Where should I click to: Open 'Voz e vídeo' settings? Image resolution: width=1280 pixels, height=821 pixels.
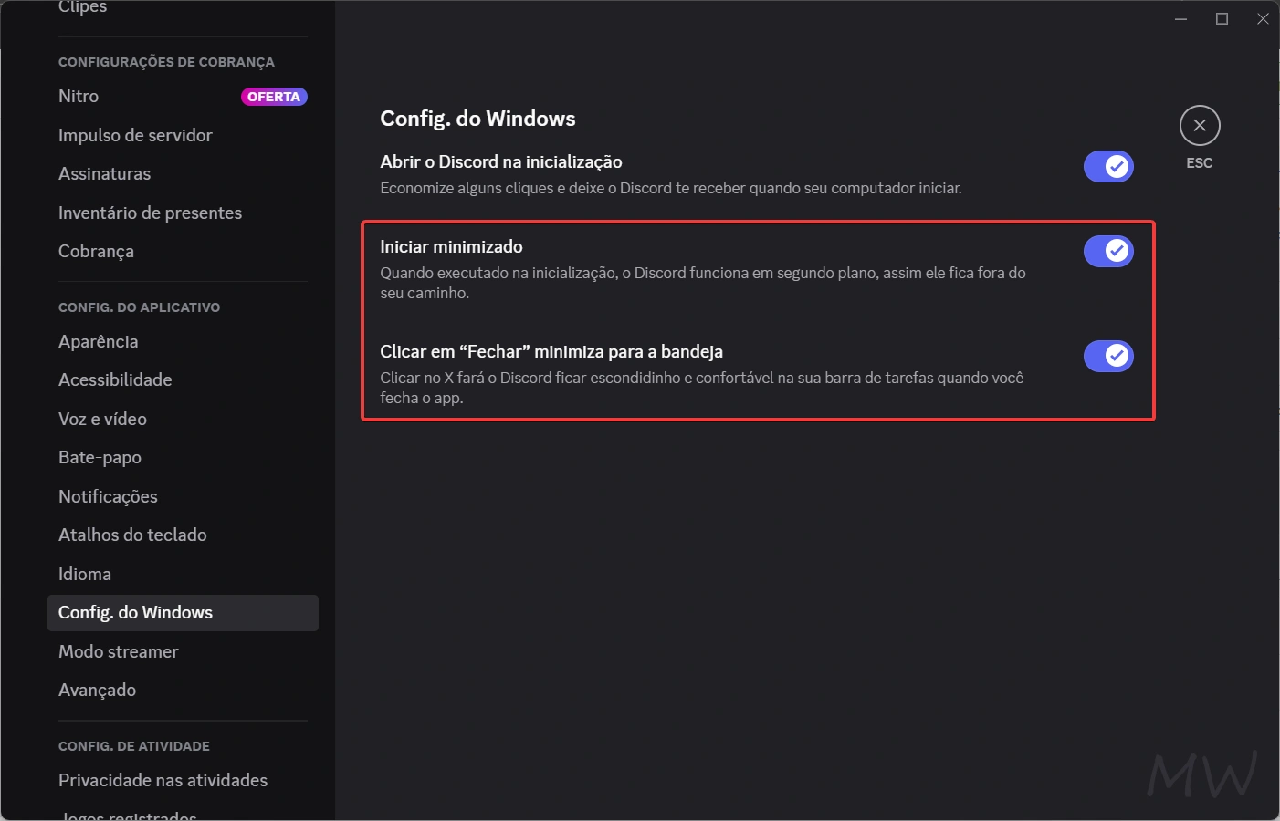click(102, 419)
